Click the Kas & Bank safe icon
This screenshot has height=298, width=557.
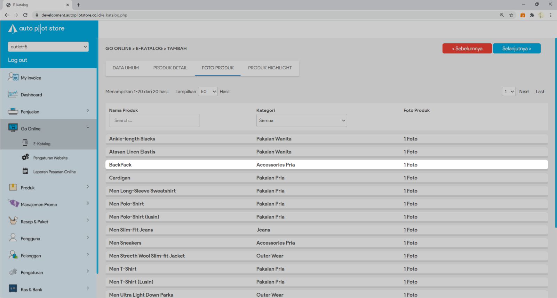tap(13, 289)
